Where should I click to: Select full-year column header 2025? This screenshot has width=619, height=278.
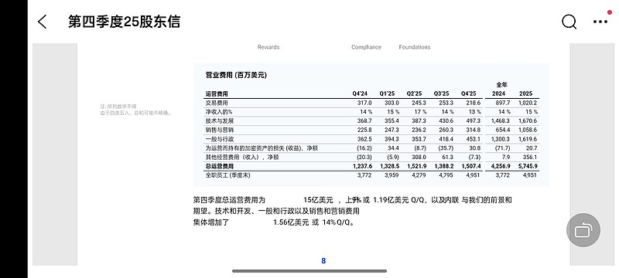coord(526,93)
